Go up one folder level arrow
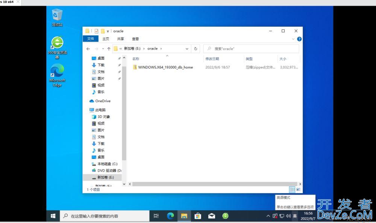The image size is (376, 223). [109, 49]
